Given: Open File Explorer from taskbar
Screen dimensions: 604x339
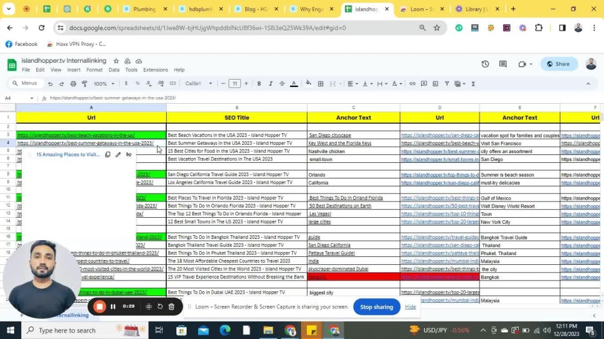Looking at the screenshot, I should (268, 330).
